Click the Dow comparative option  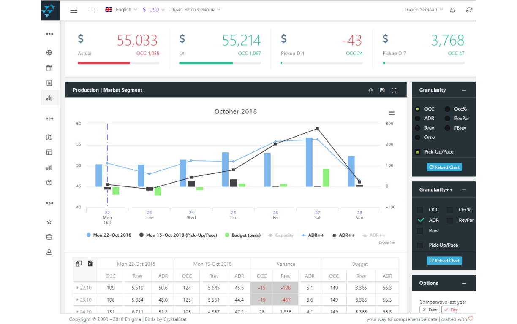[x=430, y=310]
